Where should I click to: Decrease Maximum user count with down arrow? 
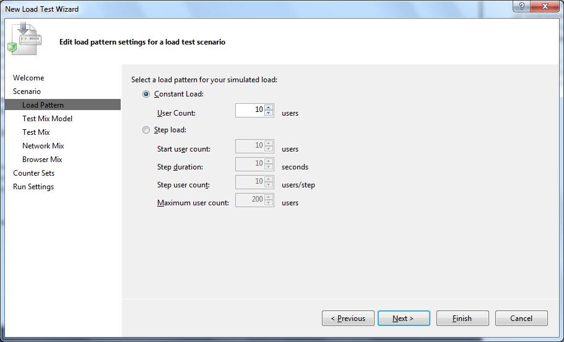pos(269,203)
